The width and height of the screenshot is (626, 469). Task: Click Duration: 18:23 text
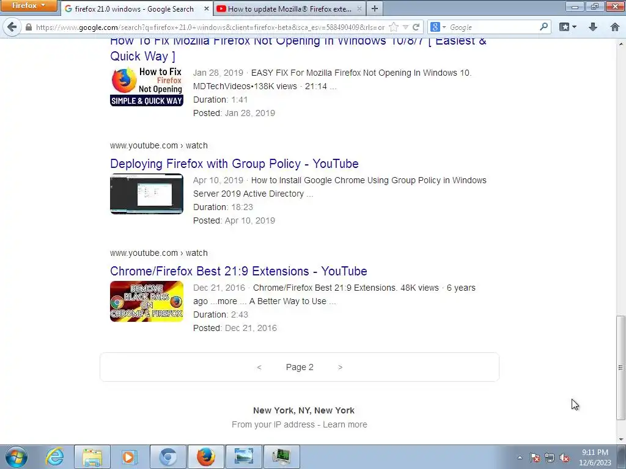(223, 207)
